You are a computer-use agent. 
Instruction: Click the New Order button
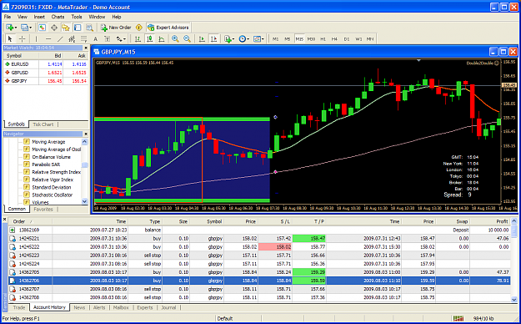point(116,28)
